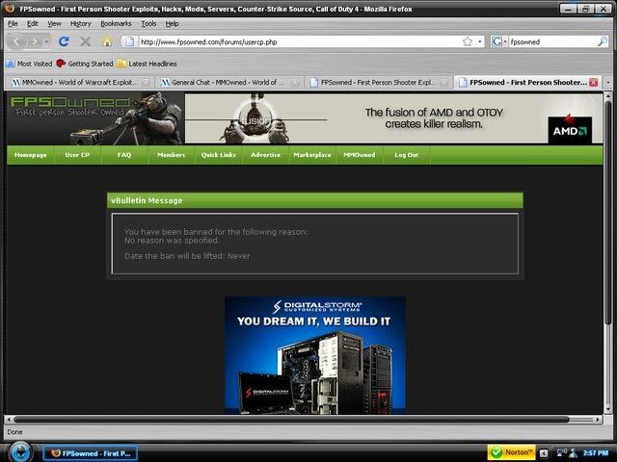Click the horizontal scrollbar left arrow
The height and width of the screenshot is (462, 617).
click(9, 420)
